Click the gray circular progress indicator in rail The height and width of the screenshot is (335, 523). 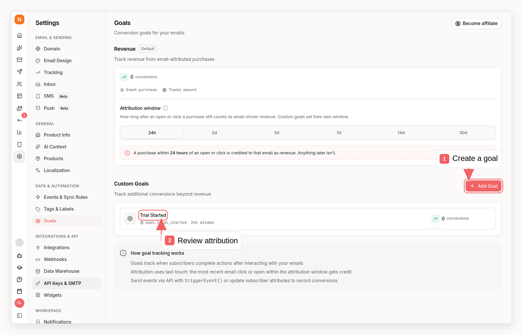19,242
